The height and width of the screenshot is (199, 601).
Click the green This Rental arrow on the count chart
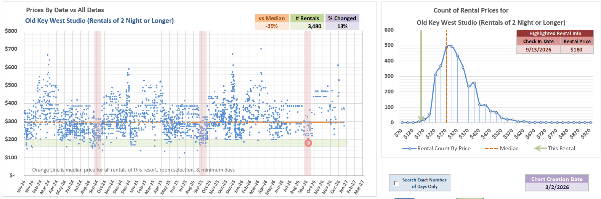[x=421, y=76]
